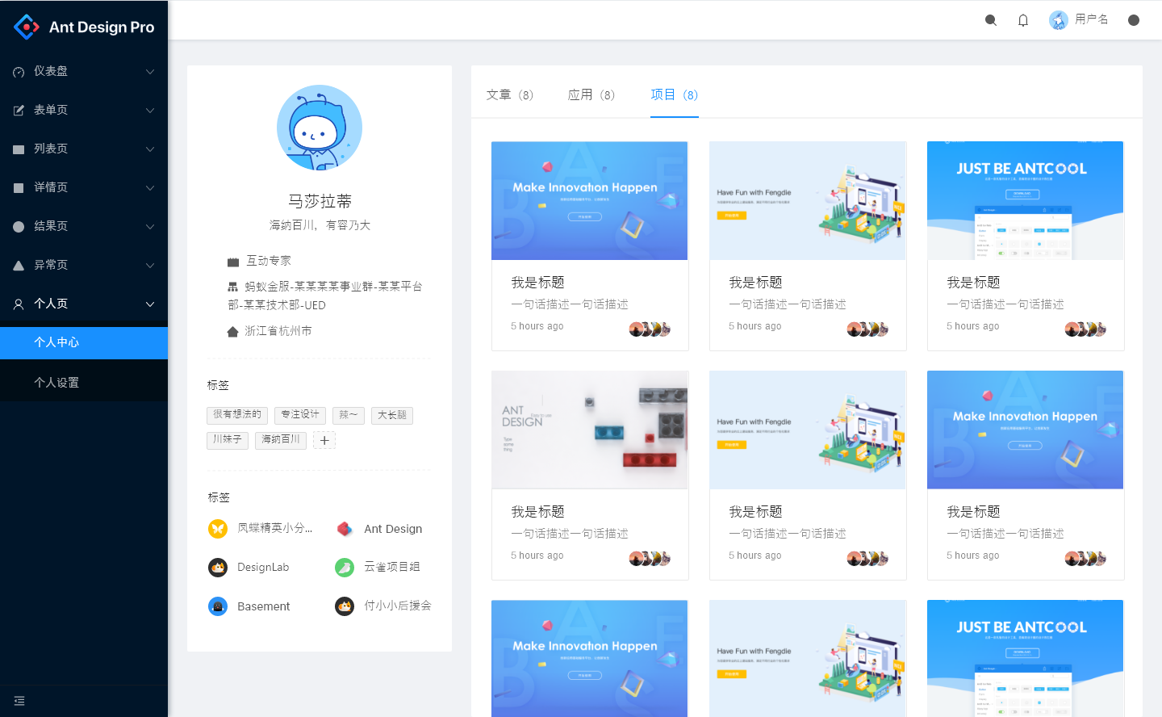
Task: Expand the 详情页 menu chevron
Action: pos(150,188)
